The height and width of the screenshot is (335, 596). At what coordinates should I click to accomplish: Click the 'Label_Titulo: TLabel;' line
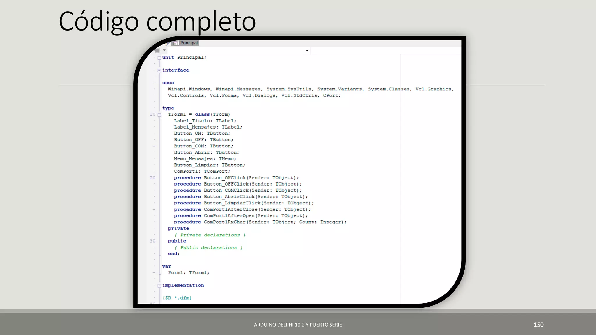pyautogui.click(x=205, y=121)
